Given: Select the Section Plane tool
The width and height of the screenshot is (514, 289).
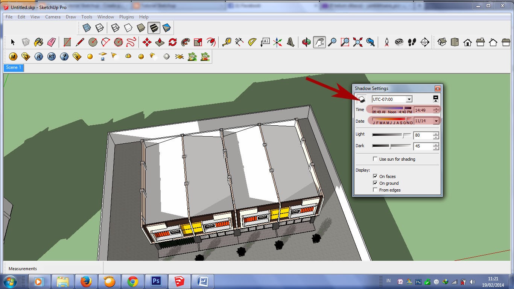Looking at the screenshot, I should 424,42.
